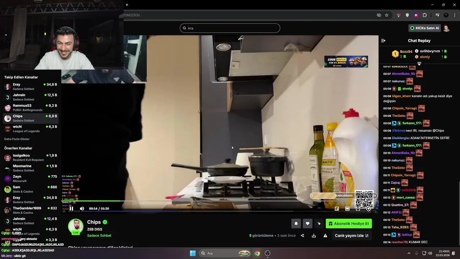Bookmark this page with star icon

pos(387,15)
